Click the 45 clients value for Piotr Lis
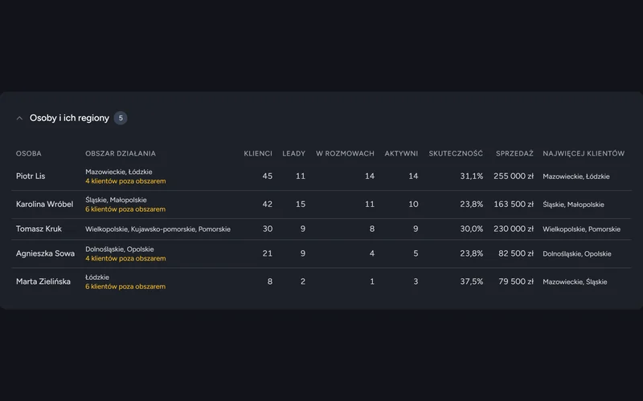643x401 pixels. [268, 176]
